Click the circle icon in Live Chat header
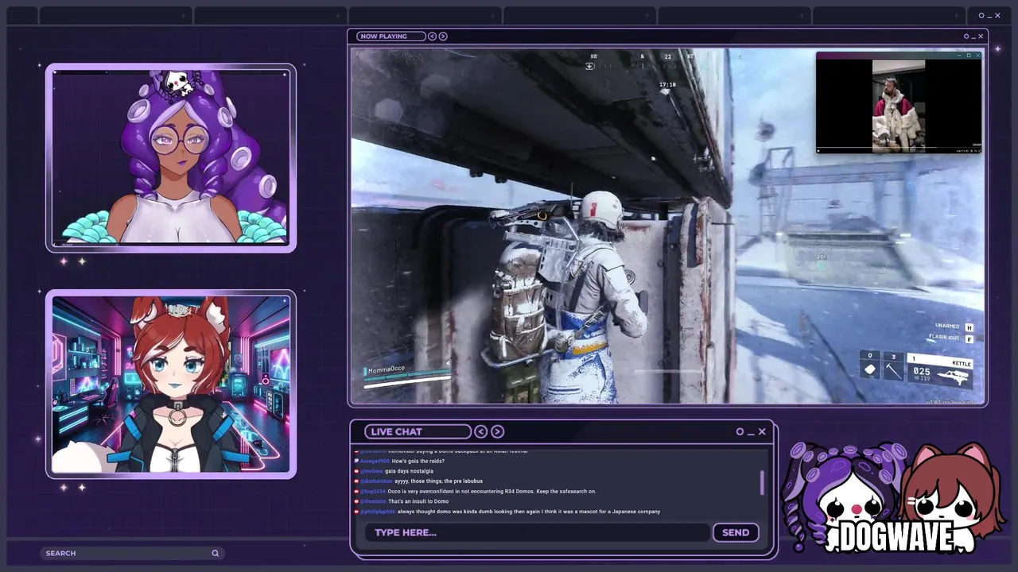This screenshot has height=572, width=1018. pos(740,431)
